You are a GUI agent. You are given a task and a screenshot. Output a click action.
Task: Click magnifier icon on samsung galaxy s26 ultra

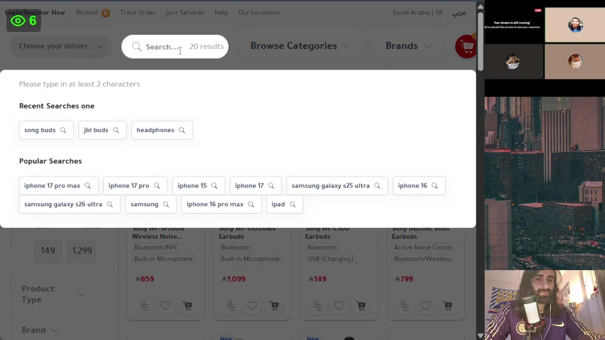click(x=110, y=204)
